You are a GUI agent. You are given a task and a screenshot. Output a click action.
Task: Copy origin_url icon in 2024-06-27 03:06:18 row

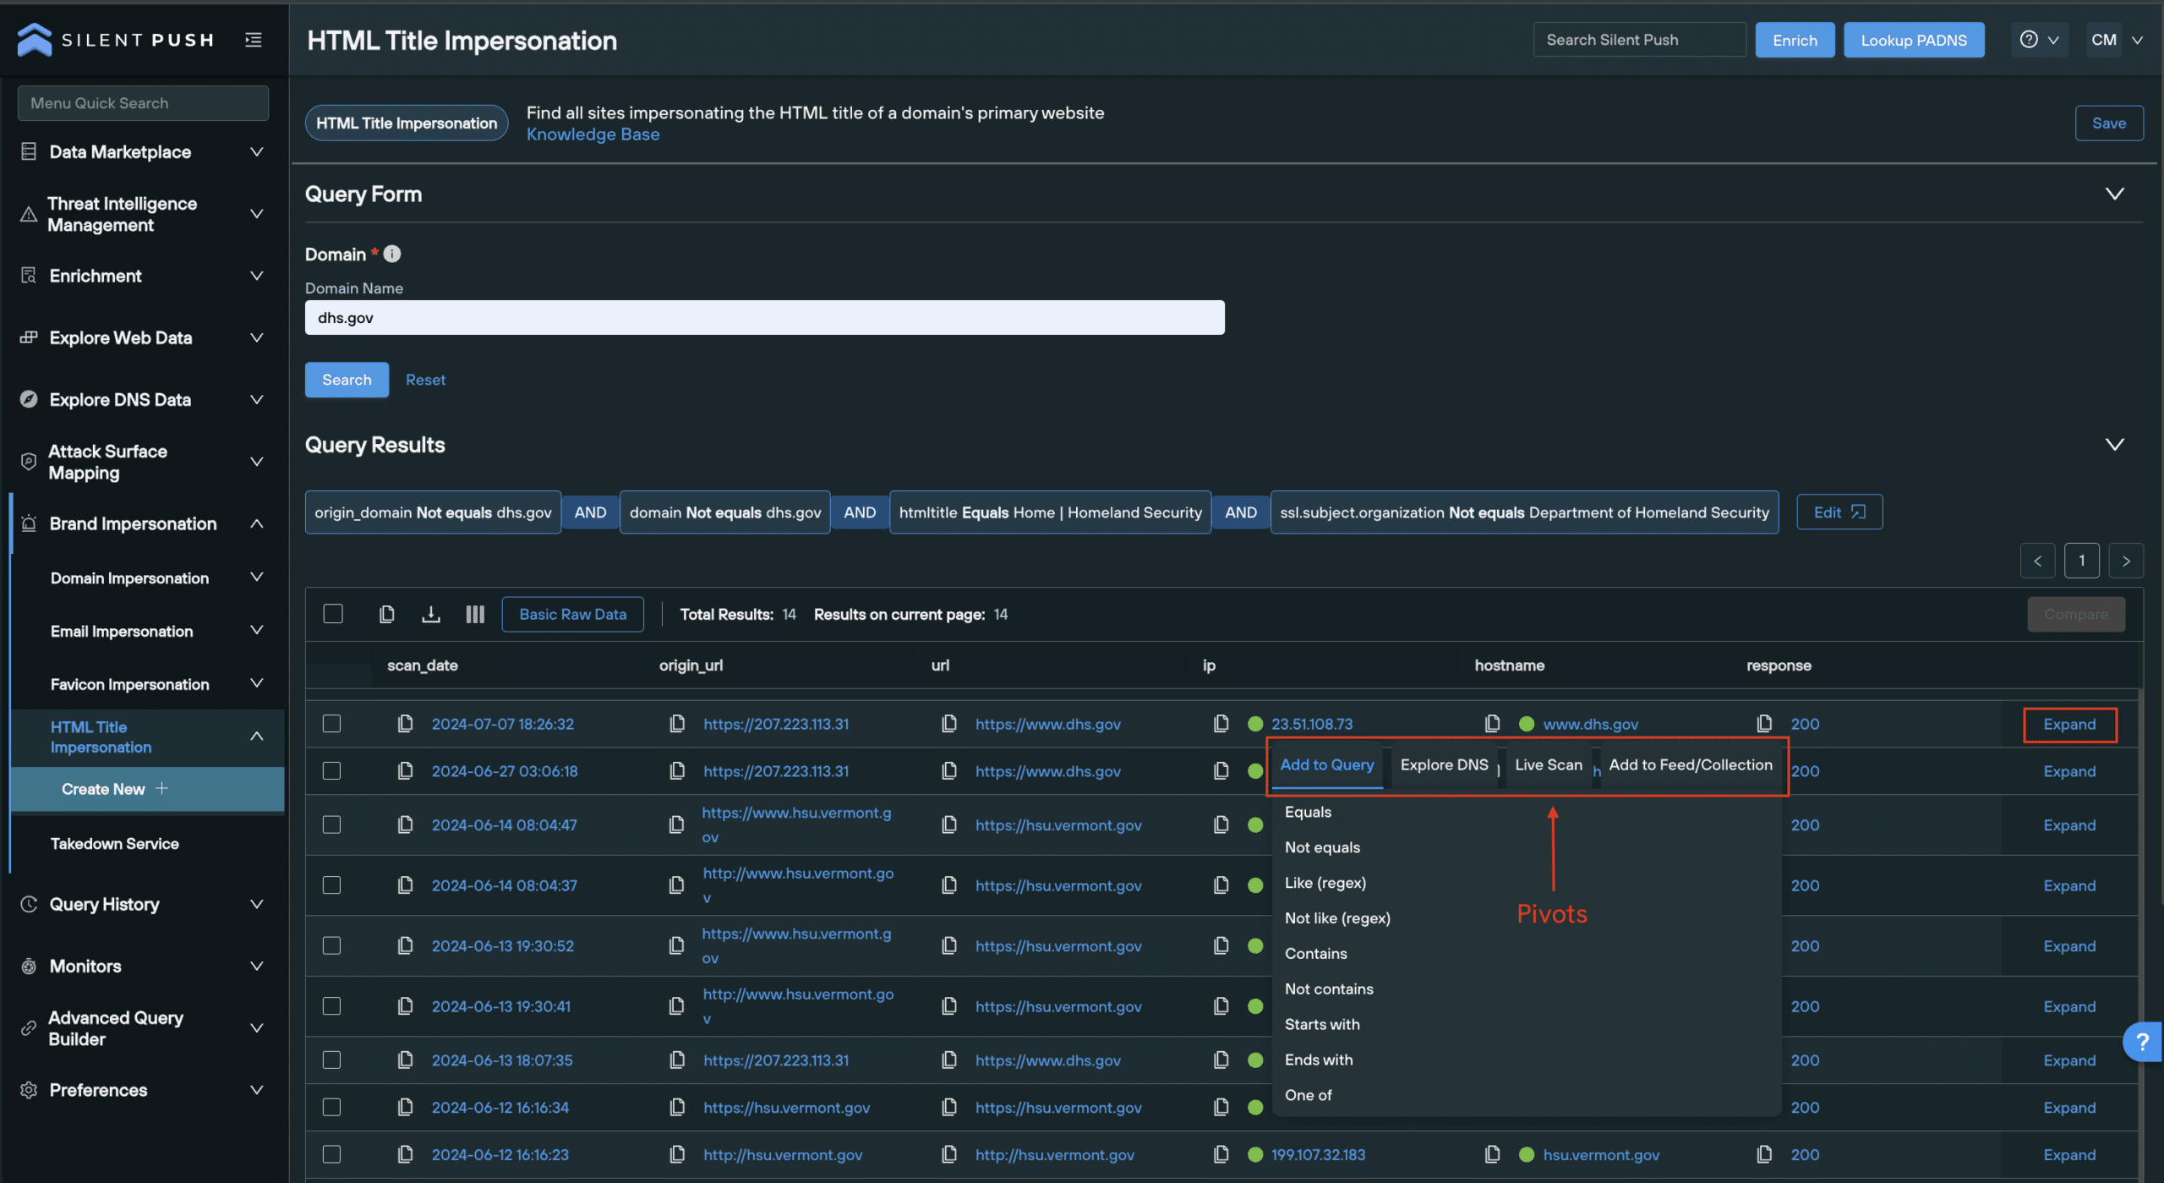[677, 771]
